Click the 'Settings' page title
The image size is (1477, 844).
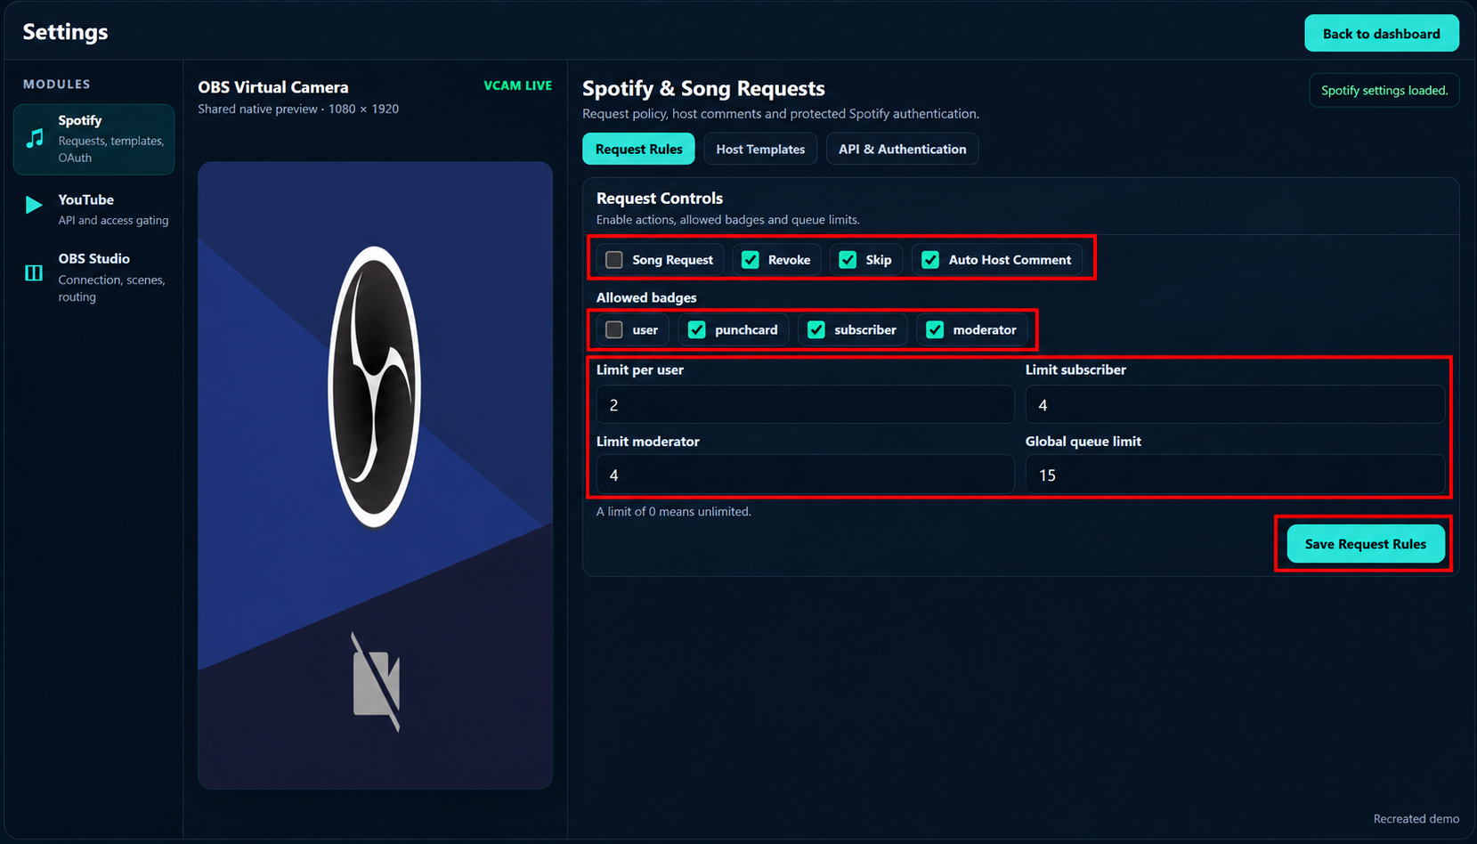(x=65, y=32)
